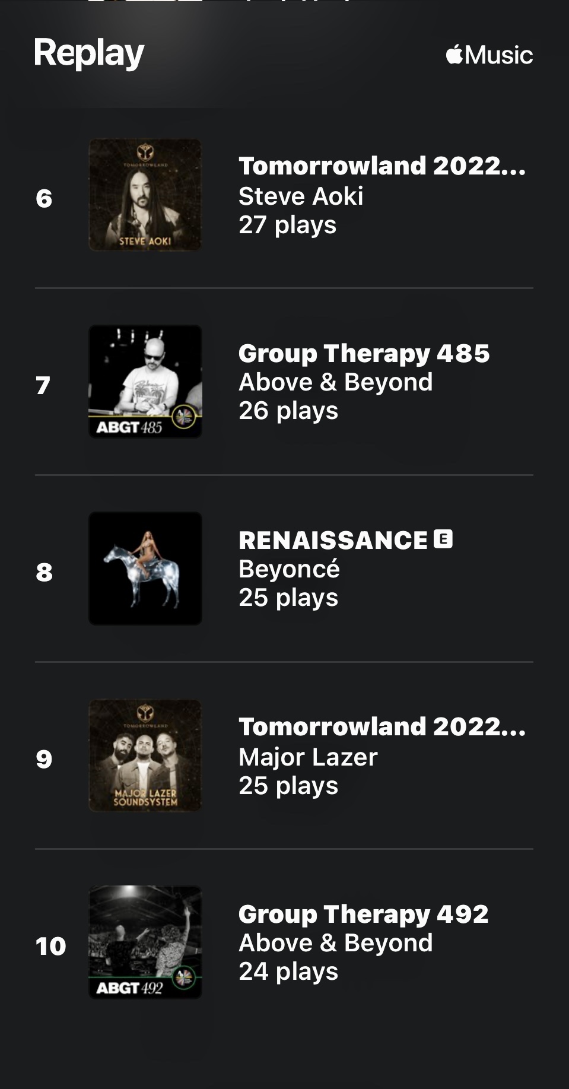Open the RENAISSANCE horse album cover
Image resolution: width=569 pixels, height=1089 pixels.
pyautogui.click(x=145, y=569)
